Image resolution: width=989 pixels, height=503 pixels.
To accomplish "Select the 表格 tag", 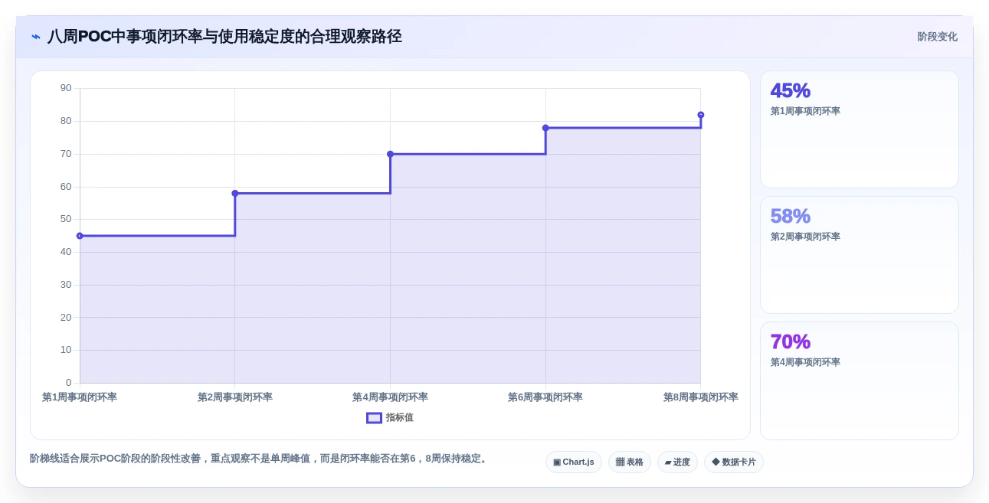I will 630,462.
